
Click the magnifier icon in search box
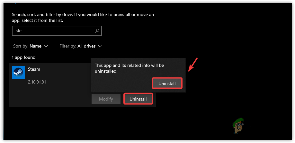[x=97, y=31]
